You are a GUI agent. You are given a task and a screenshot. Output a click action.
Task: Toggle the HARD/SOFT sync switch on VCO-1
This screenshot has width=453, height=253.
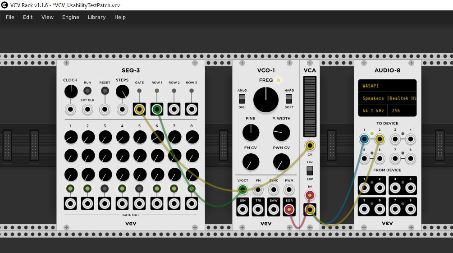[x=289, y=99]
